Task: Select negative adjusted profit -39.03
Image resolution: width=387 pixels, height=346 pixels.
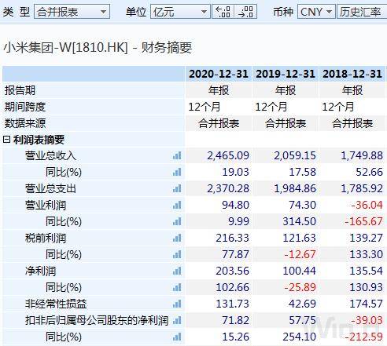Action: tap(367, 320)
